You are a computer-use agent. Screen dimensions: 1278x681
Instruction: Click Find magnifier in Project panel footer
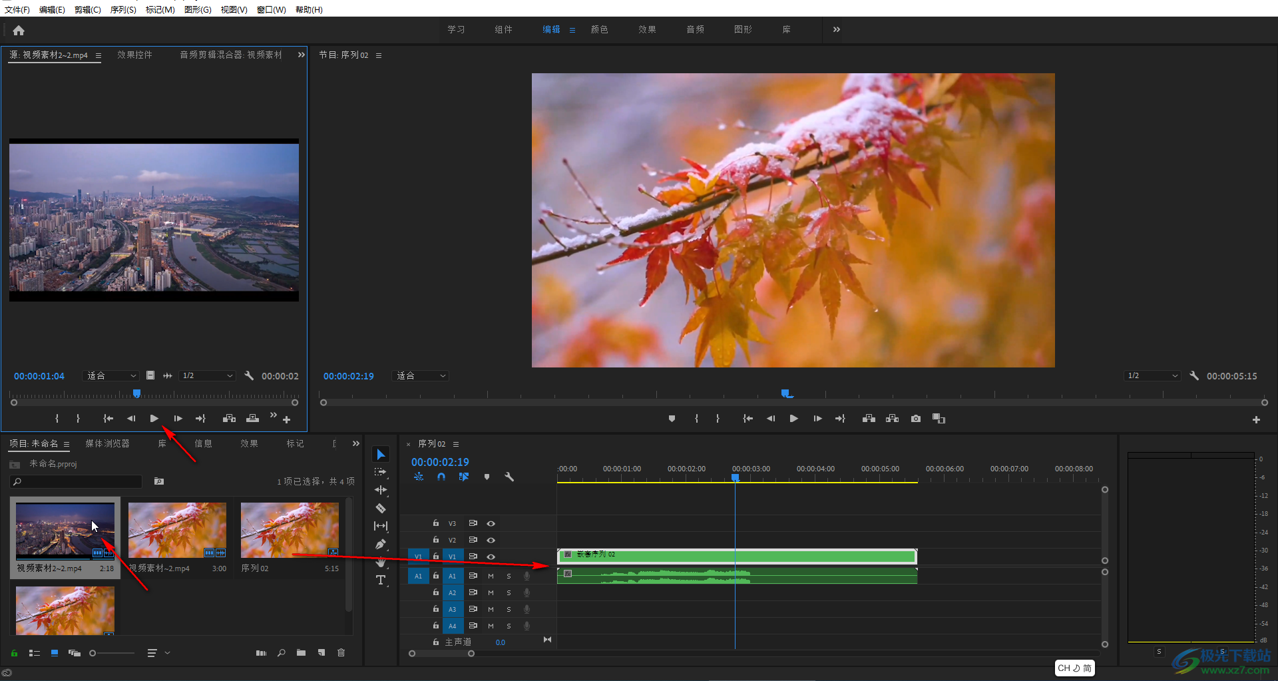(x=282, y=653)
